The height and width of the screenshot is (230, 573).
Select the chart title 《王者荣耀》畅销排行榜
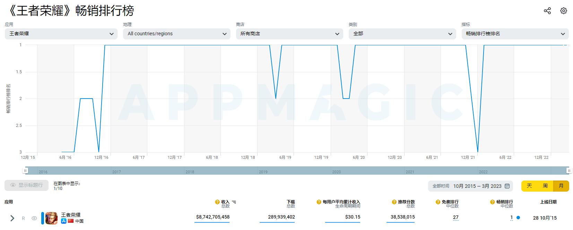[70, 11]
